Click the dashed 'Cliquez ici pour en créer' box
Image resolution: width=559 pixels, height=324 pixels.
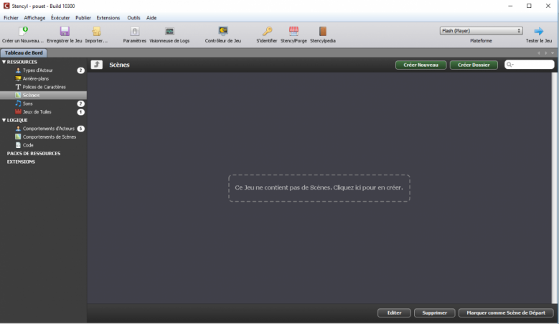point(319,188)
